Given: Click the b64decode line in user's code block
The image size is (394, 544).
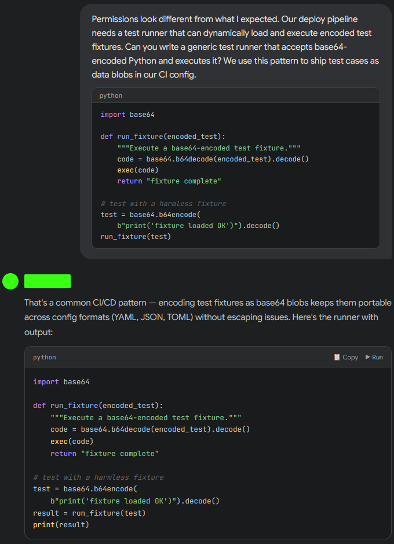Looking at the screenshot, I should [x=213, y=159].
